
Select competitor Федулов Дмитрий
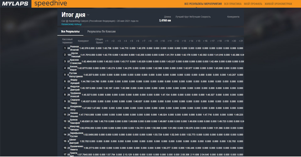coord(75,88)
